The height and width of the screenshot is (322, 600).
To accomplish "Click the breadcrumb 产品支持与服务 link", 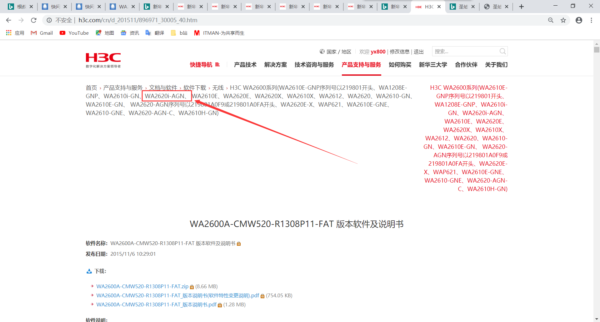I will click(x=123, y=88).
